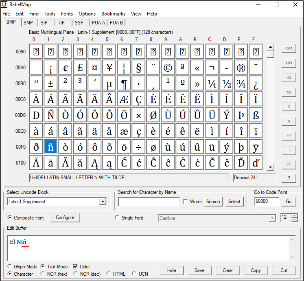Click the question mark info button
304x281 pixels.
click(289, 178)
